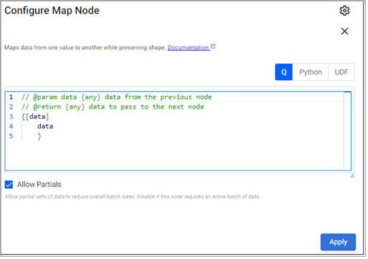Click the closing brace on line 5
The image size is (368, 259).
(x=39, y=136)
